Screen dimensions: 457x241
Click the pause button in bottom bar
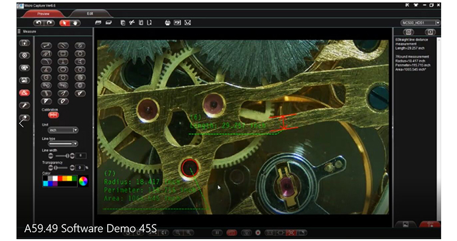click(x=217, y=232)
